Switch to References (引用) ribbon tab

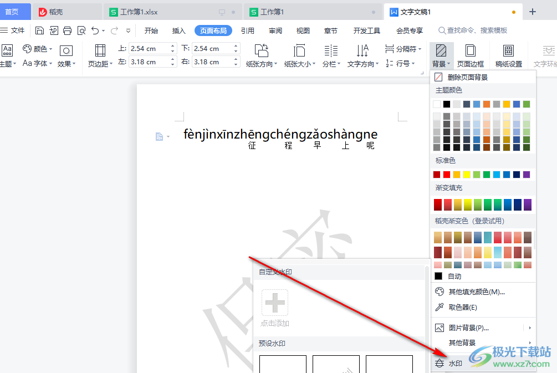[x=248, y=30]
